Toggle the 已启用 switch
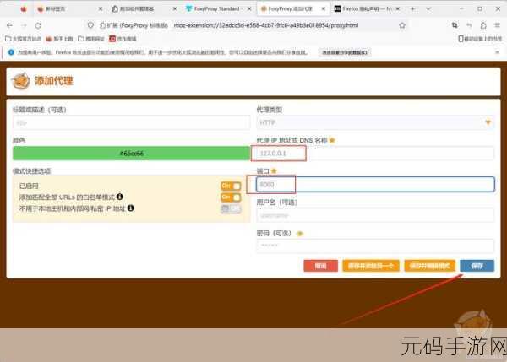Screen dimensions: 507x362 pos(231,186)
